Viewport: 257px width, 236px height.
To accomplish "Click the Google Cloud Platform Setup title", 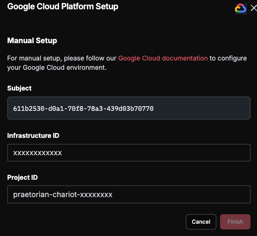I will pyautogui.click(x=62, y=7).
